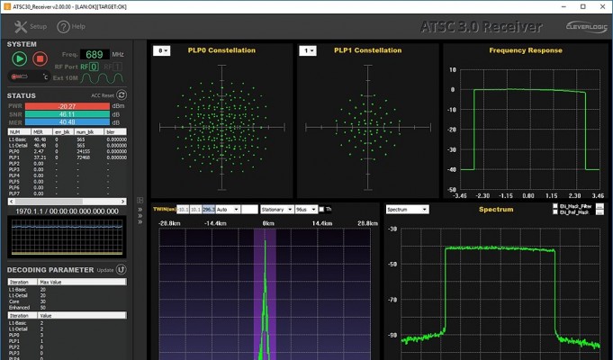Enable the Th checkbox

[321, 210]
